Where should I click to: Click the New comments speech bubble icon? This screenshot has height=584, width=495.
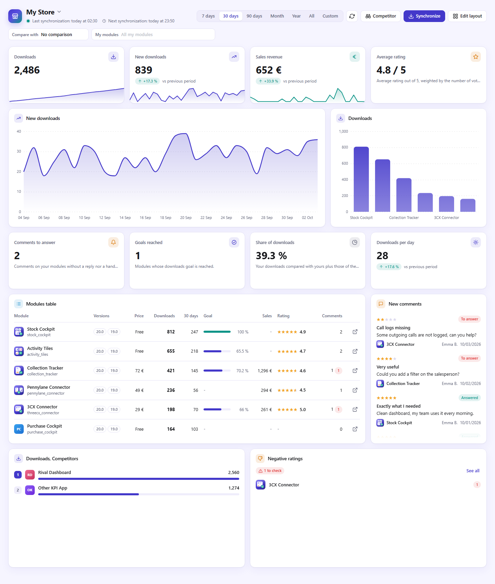point(381,304)
